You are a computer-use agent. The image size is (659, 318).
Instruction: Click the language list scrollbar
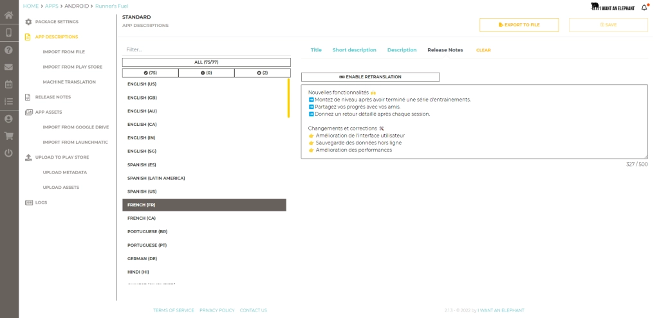[289, 98]
